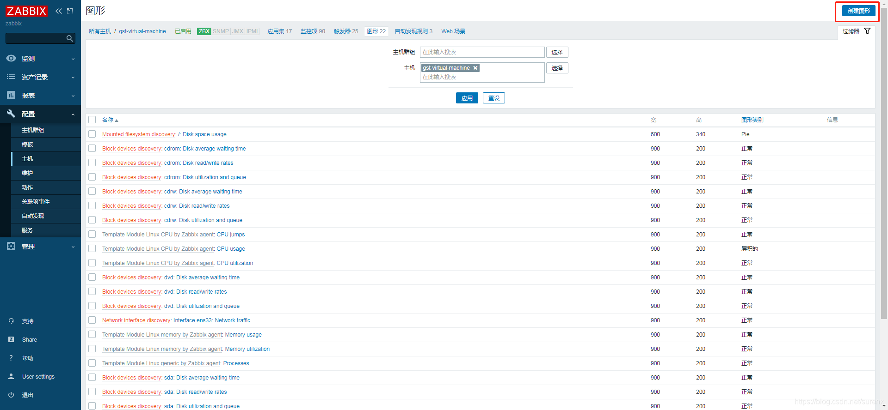Expand the 报表 menu chevron
Viewport: 888px width, 410px height.
pos(73,96)
